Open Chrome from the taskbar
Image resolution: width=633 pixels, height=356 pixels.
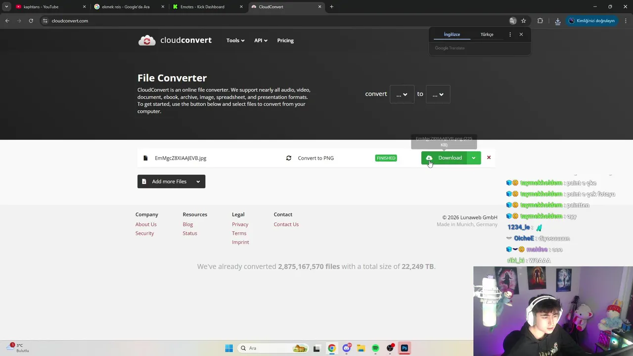(x=332, y=348)
